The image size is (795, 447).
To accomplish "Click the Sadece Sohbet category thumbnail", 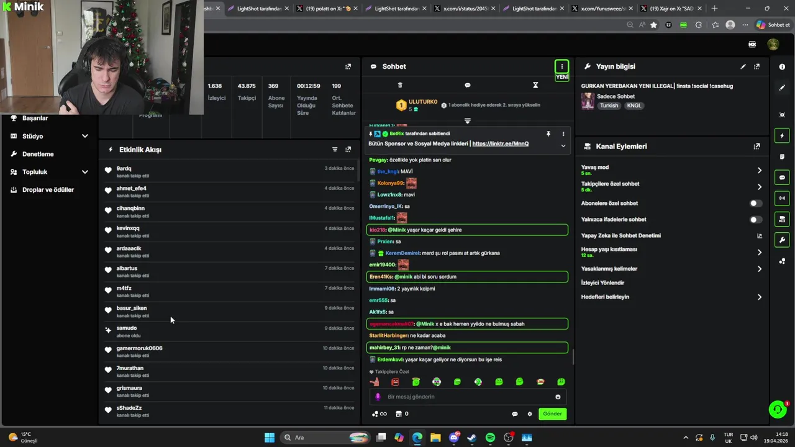I will tap(588, 101).
